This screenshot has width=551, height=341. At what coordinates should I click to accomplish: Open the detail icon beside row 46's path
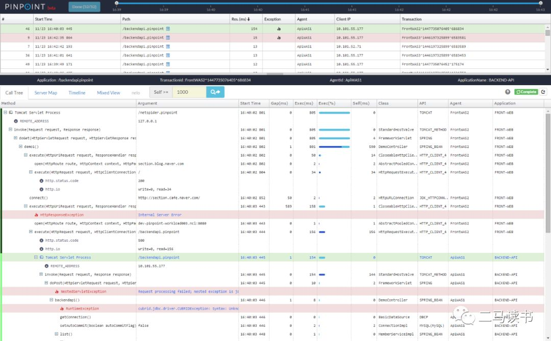(x=168, y=29)
